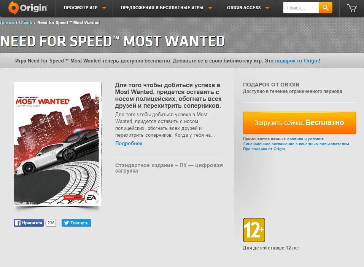
Task: Open the shopping cart icon
Action: (352, 8)
